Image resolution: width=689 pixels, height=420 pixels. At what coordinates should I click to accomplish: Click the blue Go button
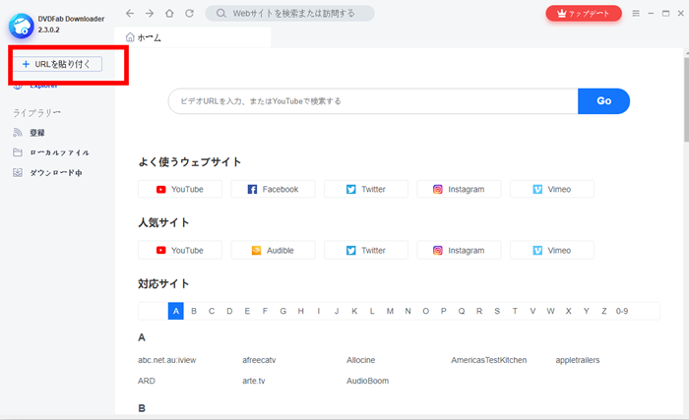point(603,101)
